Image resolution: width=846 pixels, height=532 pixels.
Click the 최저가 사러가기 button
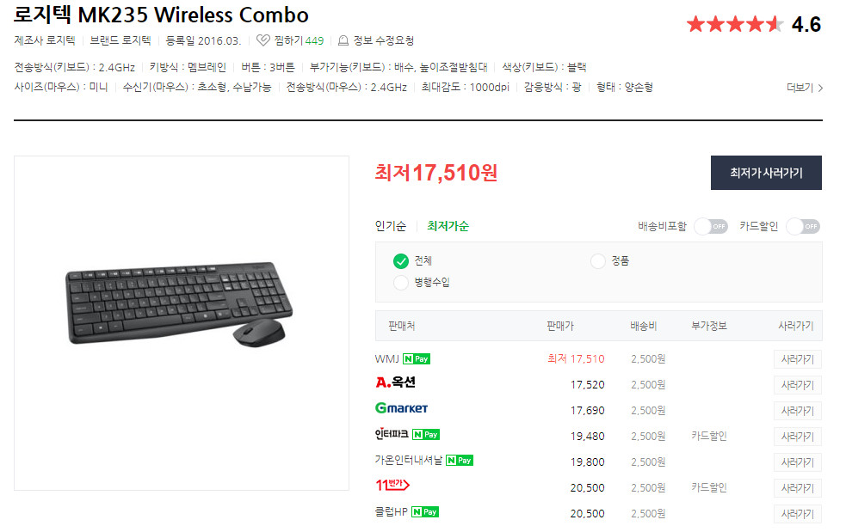[766, 173]
